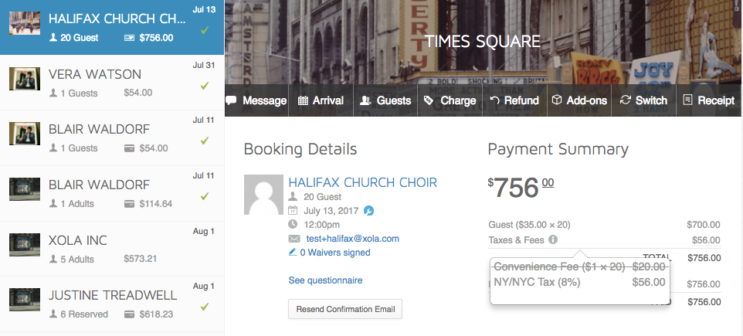The height and width of the screenshot is (336, 743).
Task: Select the XOLA INC booking entry
Action: [112, 249]
